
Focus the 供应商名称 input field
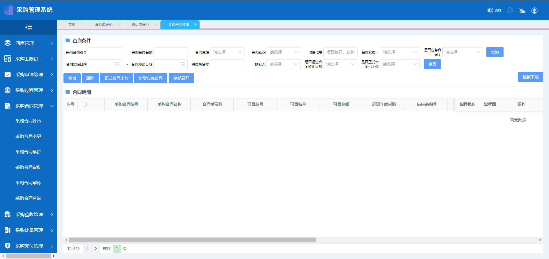[x=227, y=64]
